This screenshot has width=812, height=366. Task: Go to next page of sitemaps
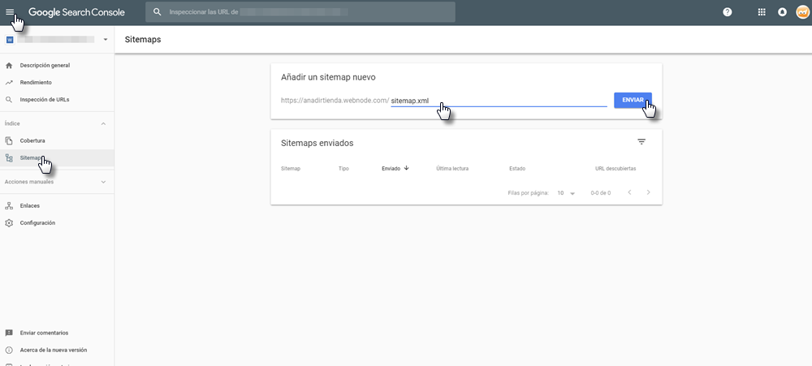tap(648, 193)
